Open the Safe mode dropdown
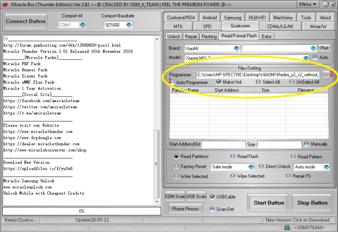Image resolution: width=338 pixels, height=232 pixels. coord(251,167)
